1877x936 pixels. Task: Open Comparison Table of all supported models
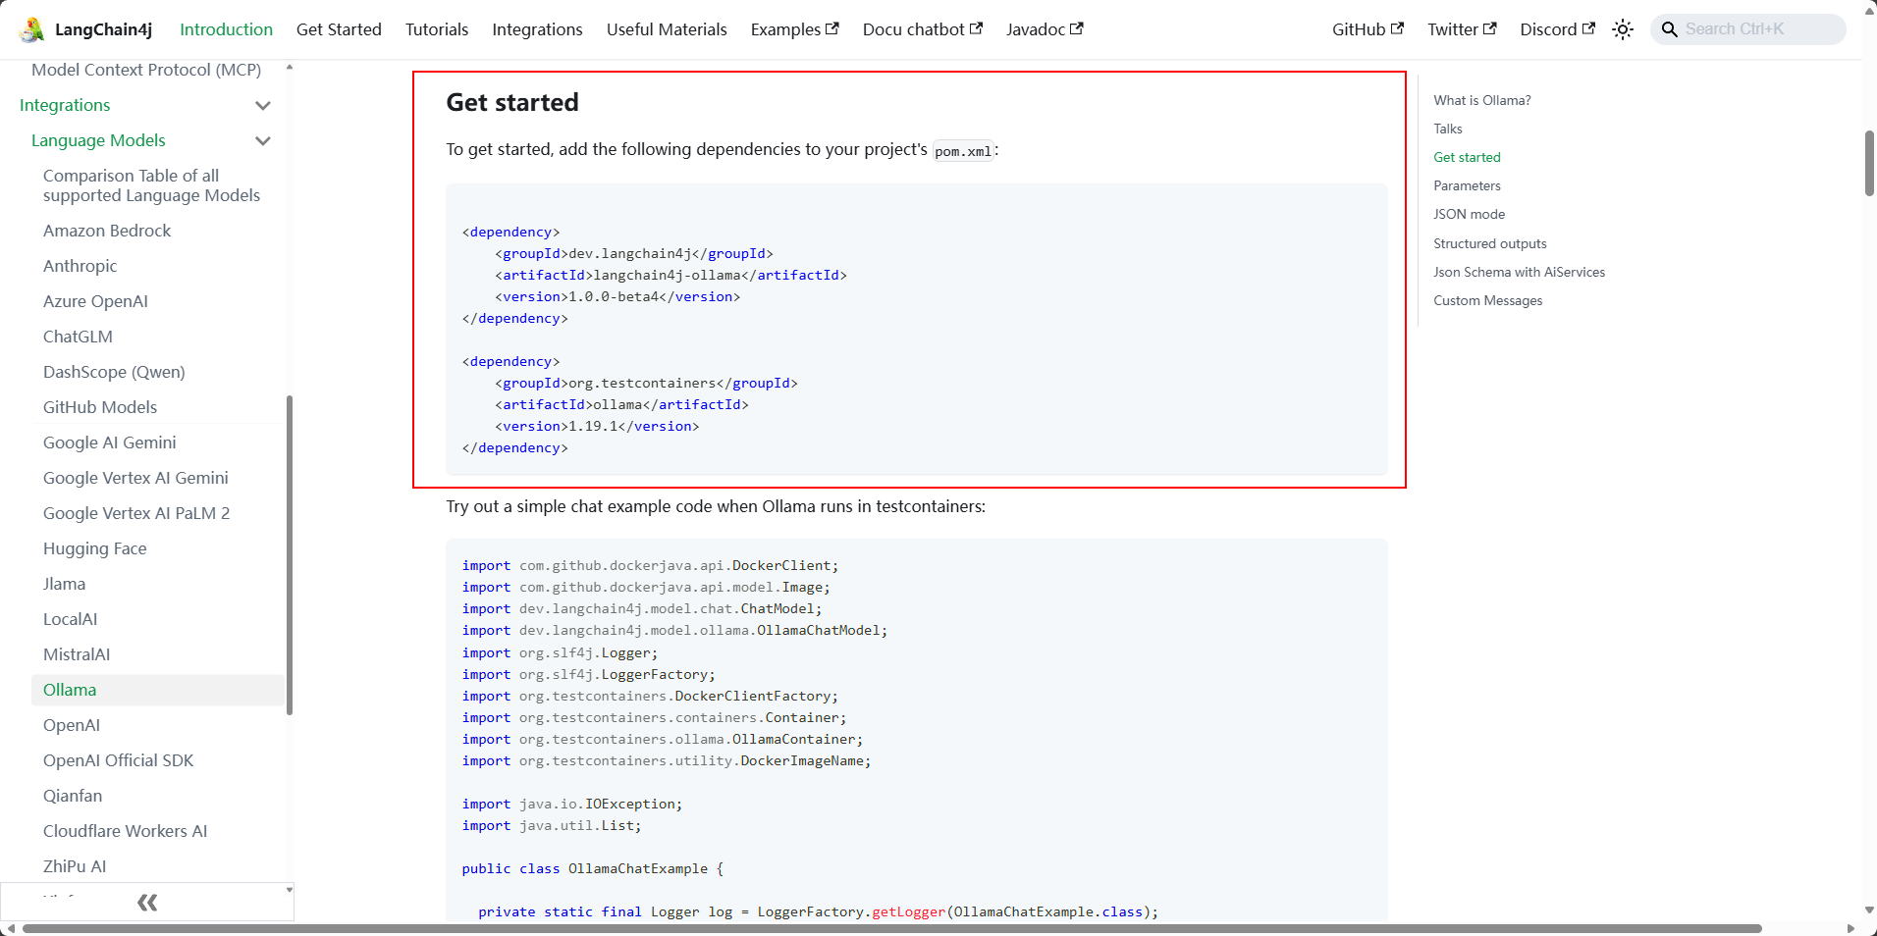click(151, 185)
